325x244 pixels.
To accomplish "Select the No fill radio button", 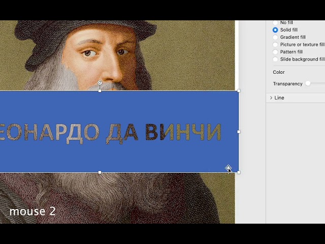I will click(x=275, y=22).
